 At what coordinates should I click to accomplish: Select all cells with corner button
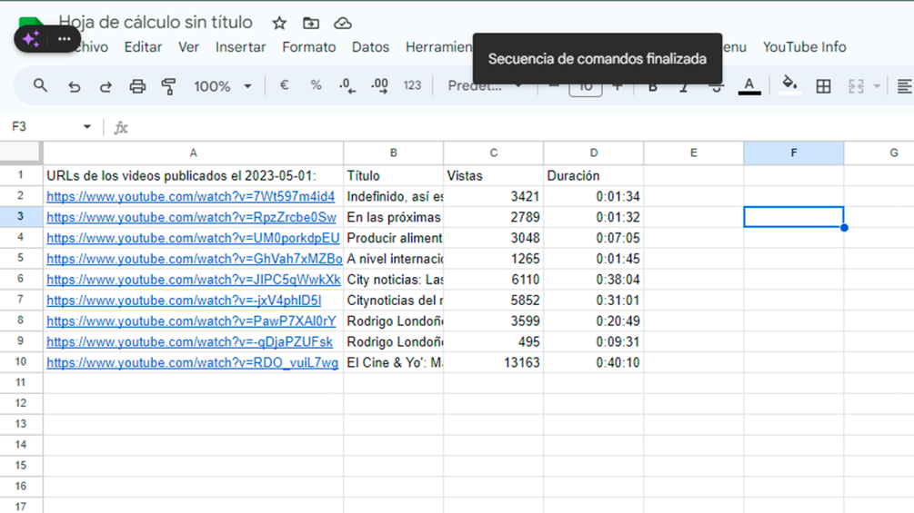coord(20,153)
